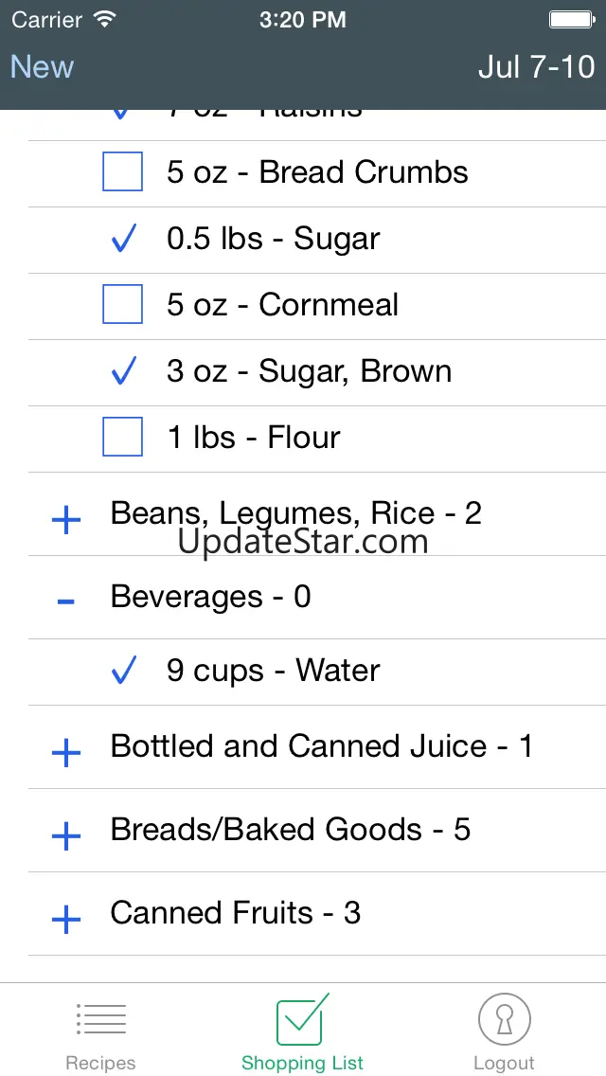
Task: Tap the battery indicator in status bar
Action: click(571, 19)
